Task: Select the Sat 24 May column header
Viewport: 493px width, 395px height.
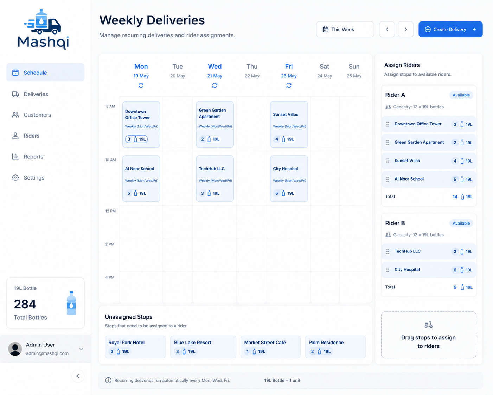Action: (325, 70)
